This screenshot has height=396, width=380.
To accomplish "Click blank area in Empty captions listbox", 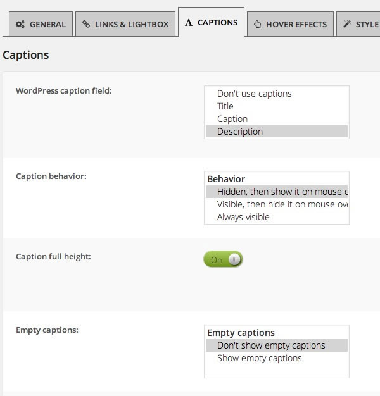I will click(x=277, y=371).
